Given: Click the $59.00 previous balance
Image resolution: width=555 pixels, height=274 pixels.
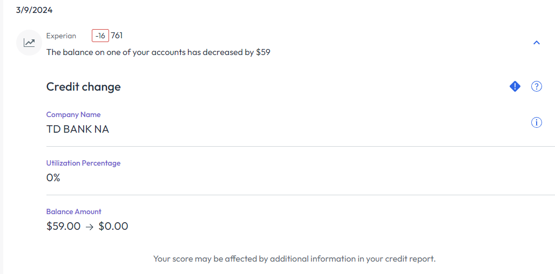Looking at the screenshot, I should tap(64, 227).
